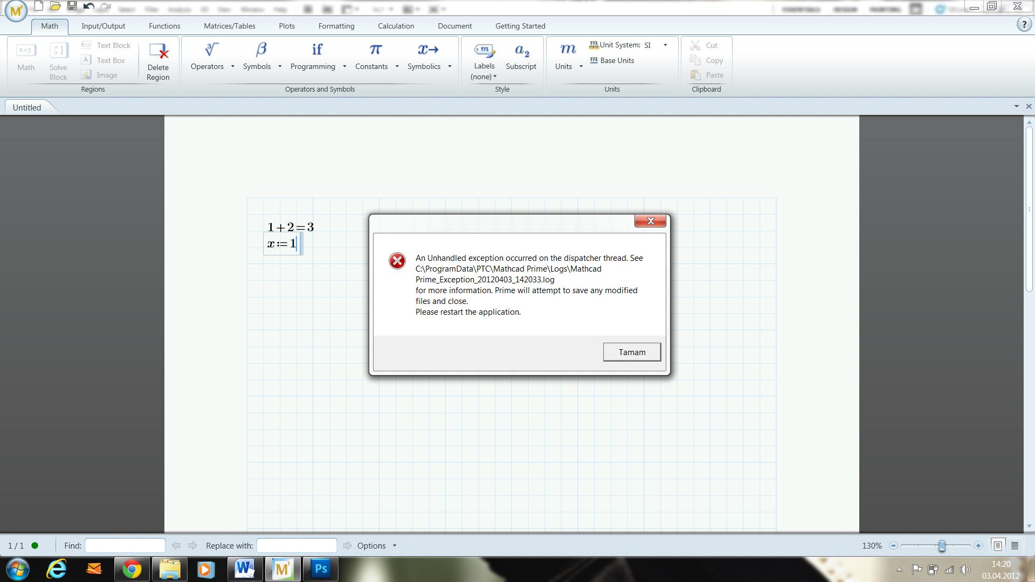The image size is (1035, 582).
Task: Click Paste in Clipboard group
Action: tap(707, 75)
